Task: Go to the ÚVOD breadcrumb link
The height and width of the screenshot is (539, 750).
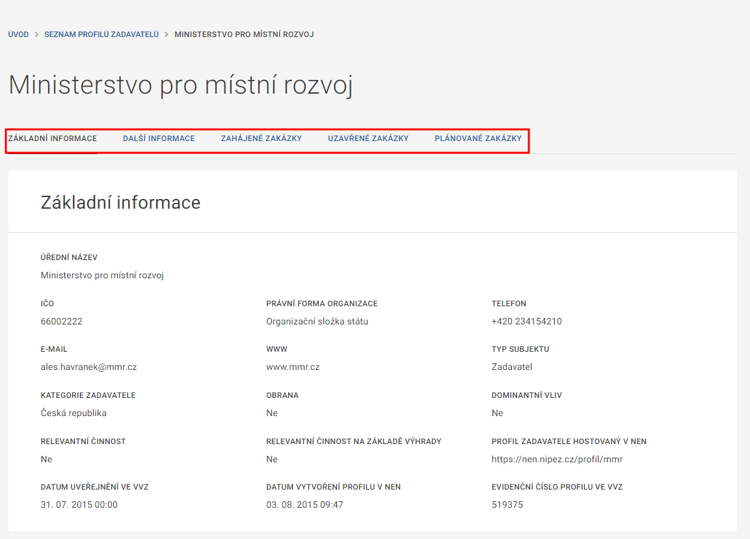Action: tap(18, 34)
